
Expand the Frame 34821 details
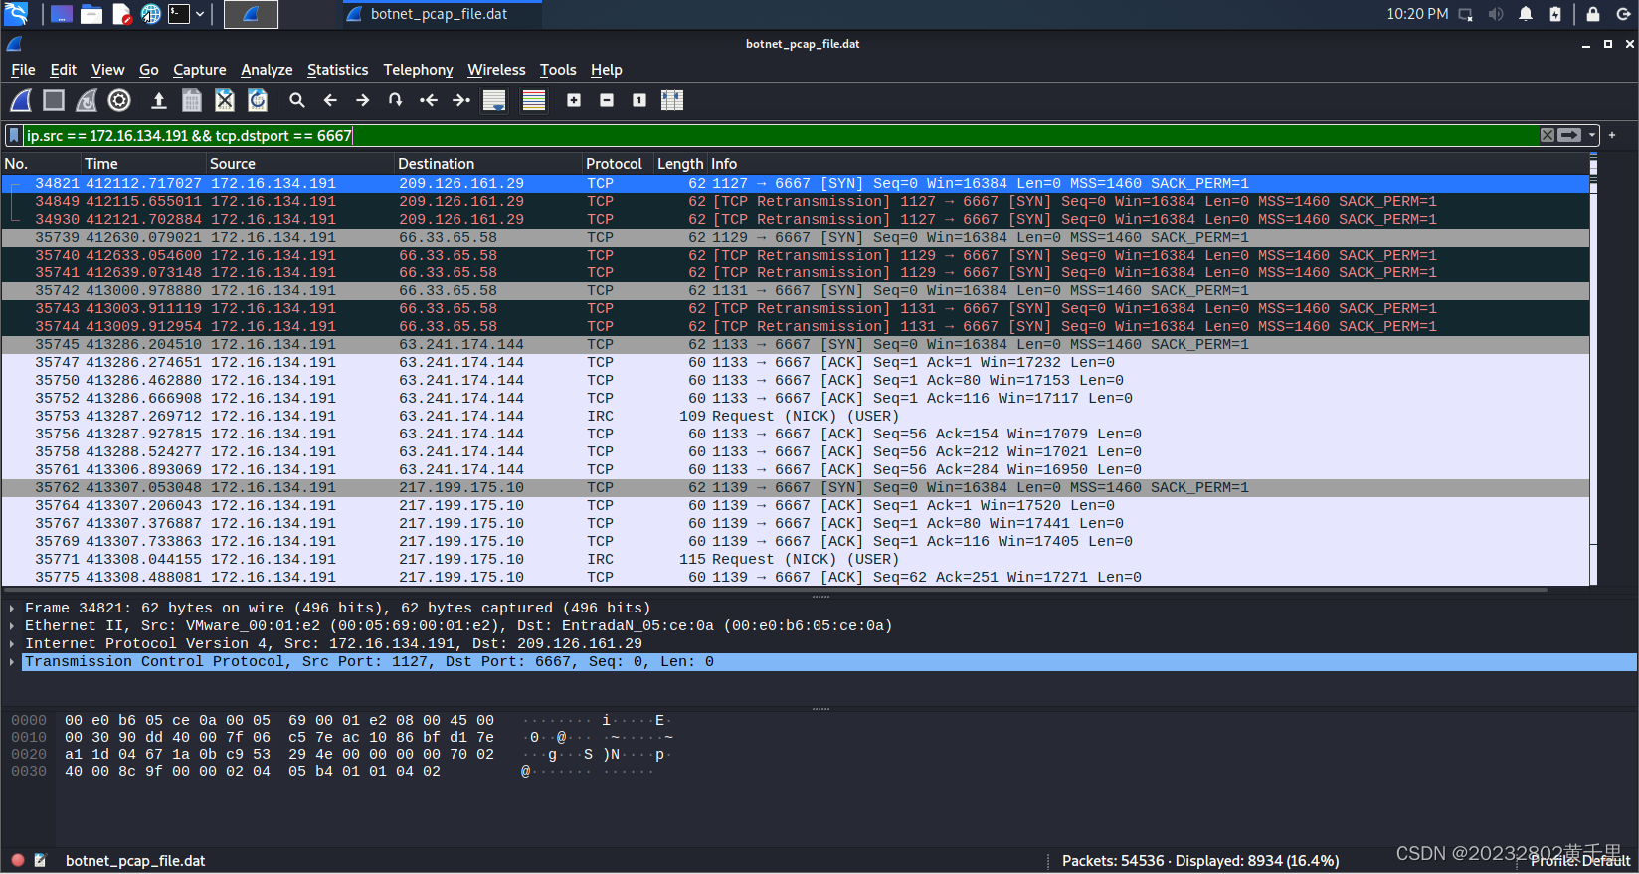click(x=12, y=609)
